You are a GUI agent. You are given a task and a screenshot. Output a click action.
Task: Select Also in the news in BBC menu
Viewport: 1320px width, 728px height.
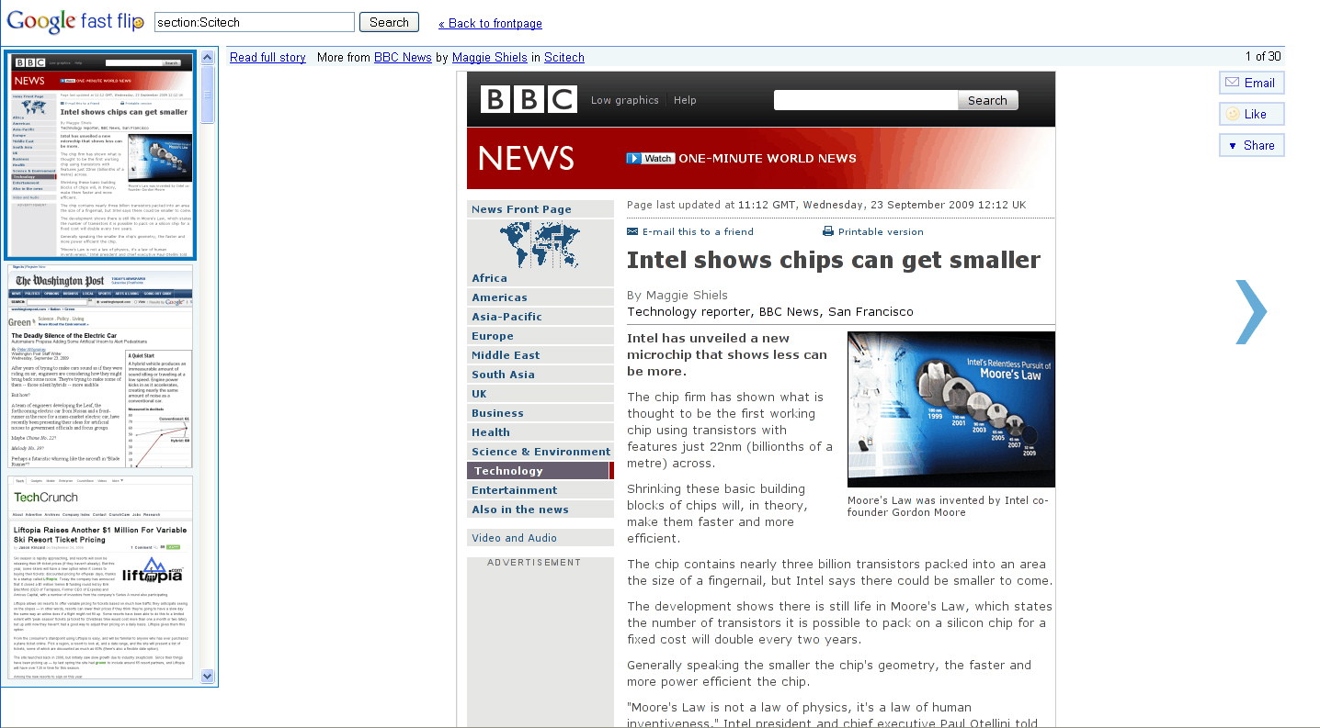tap(541, 510)
